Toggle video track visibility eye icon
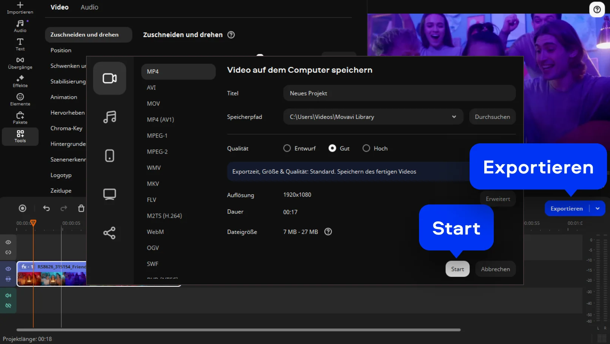The height and width of the screenshot is (344, 610). pos(8,269)
